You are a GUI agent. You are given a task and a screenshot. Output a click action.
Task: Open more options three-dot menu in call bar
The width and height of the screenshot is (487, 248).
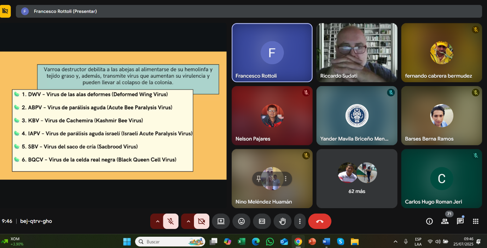(300, 221)
